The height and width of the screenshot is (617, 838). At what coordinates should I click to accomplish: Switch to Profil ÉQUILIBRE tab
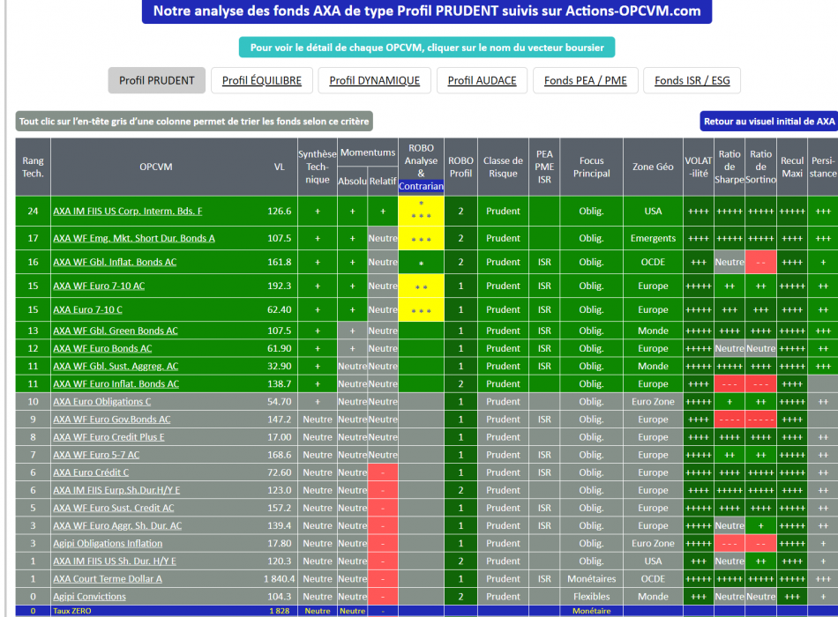tap(262, 81)
